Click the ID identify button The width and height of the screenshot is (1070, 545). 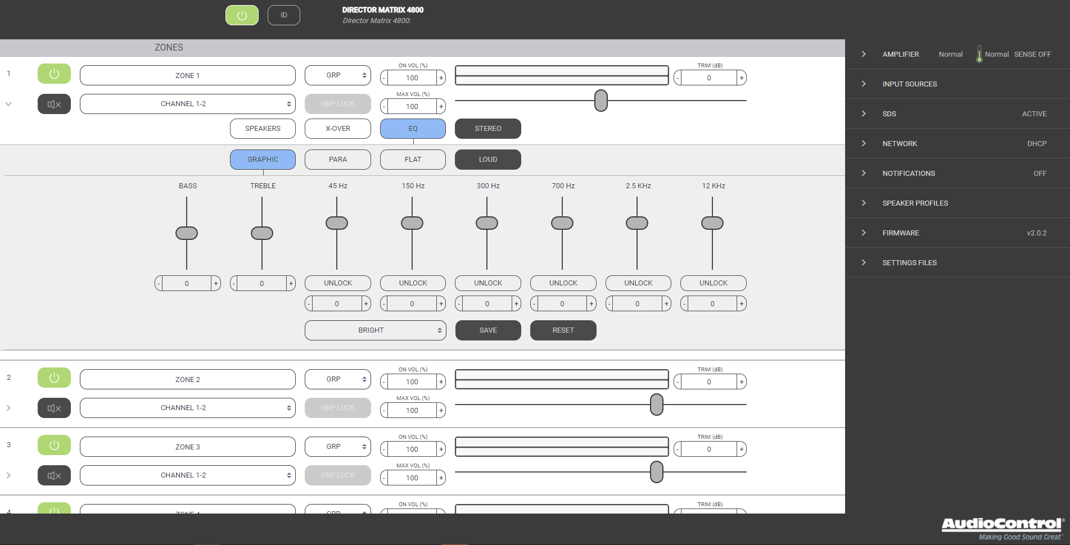click(283, 15)
